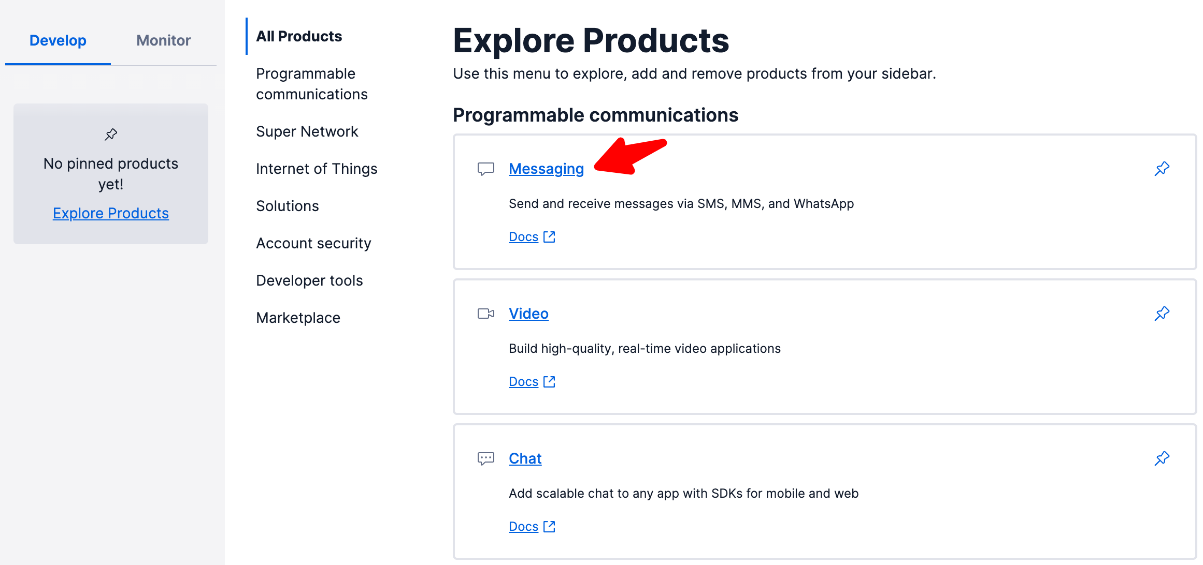Go to Developer tools category
Viewport: 1203px width, 565px height.
click(309, 280)
